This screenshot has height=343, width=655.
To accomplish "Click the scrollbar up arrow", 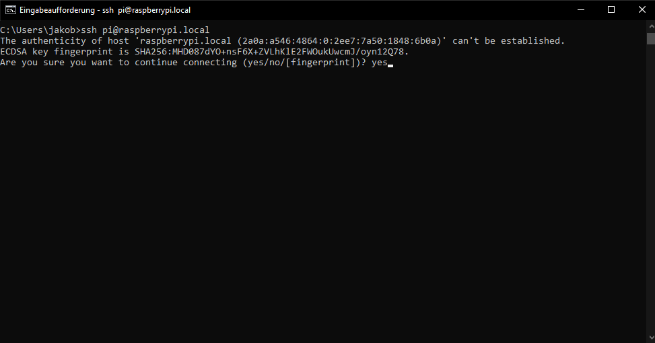I will 650,26.
